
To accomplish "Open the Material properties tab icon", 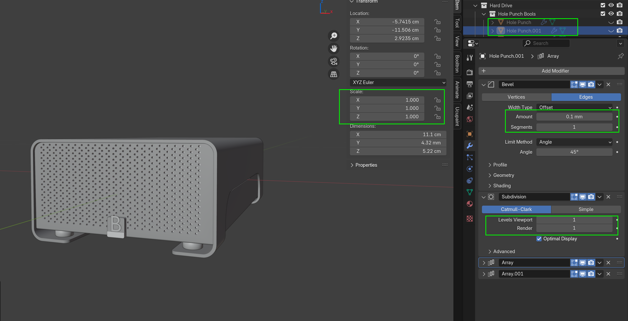I will coord(470,204).
